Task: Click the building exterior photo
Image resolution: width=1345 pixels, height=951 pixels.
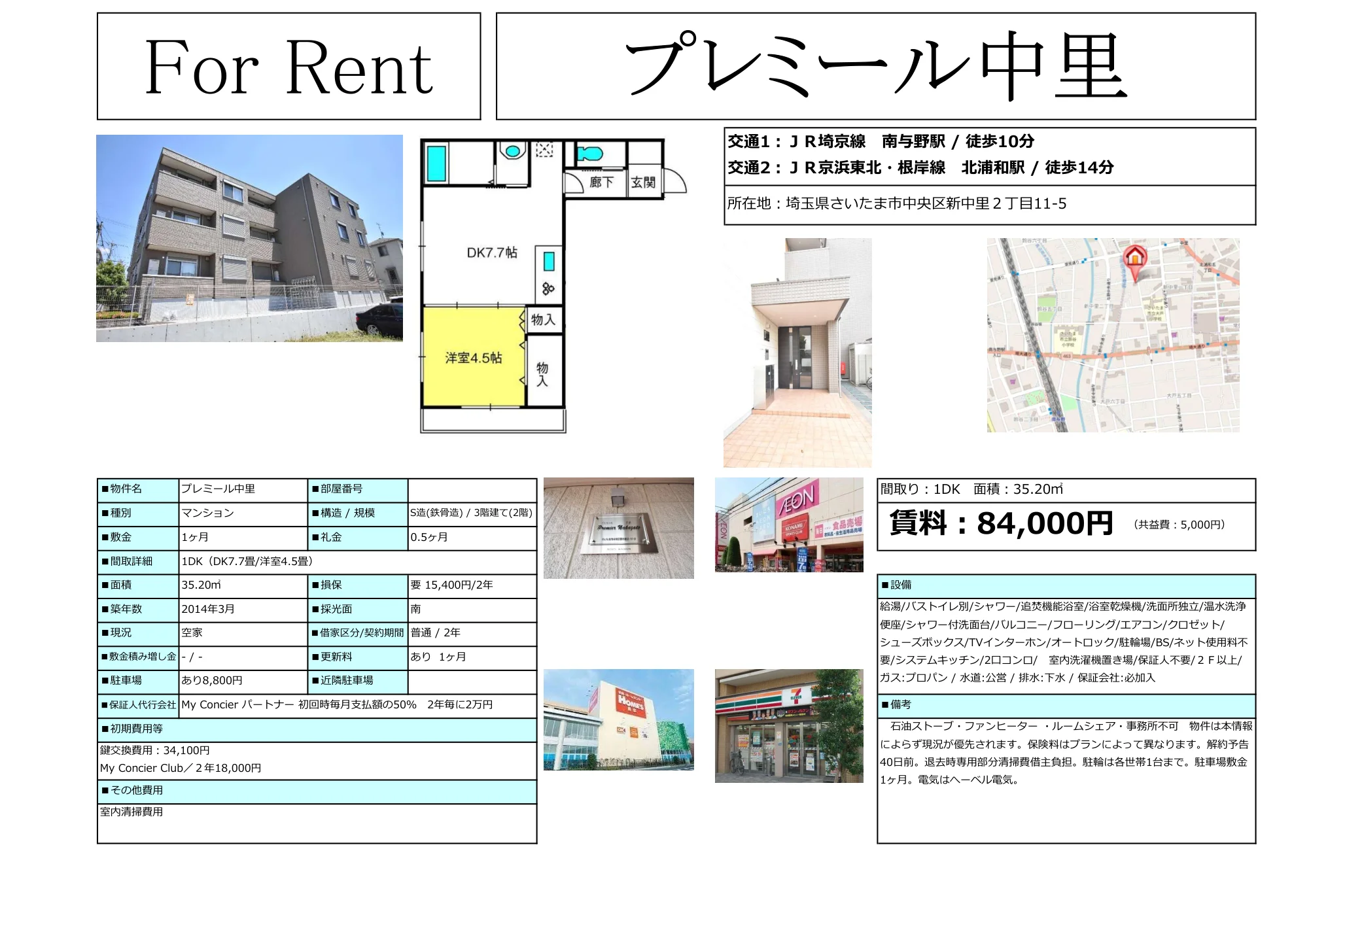Action: point(249,238)
